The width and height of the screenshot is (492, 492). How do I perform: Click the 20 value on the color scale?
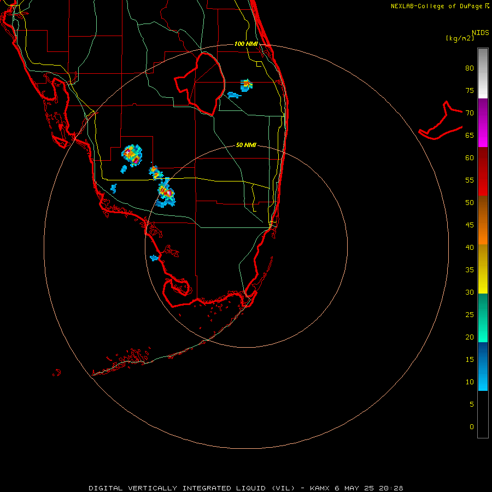pos(470,337)
